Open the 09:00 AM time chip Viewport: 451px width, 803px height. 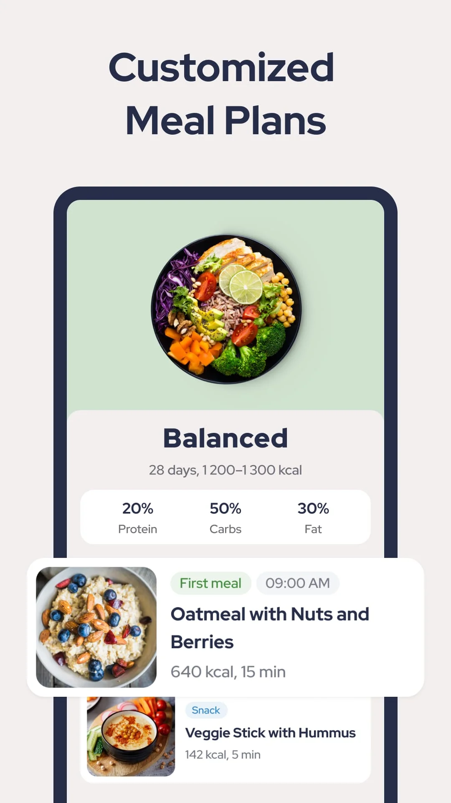click(x=297, y=583)
